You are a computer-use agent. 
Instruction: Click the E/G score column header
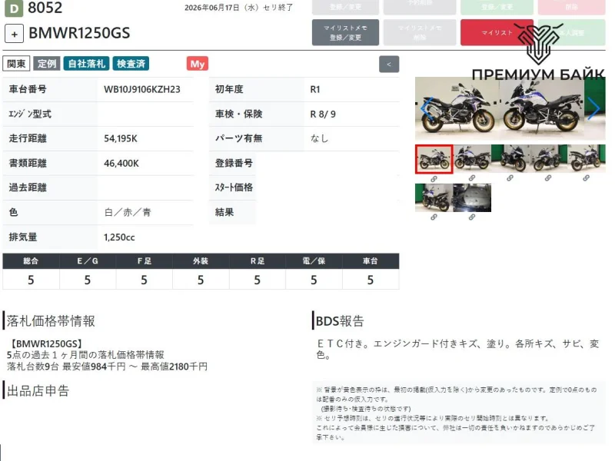point(88,261)
